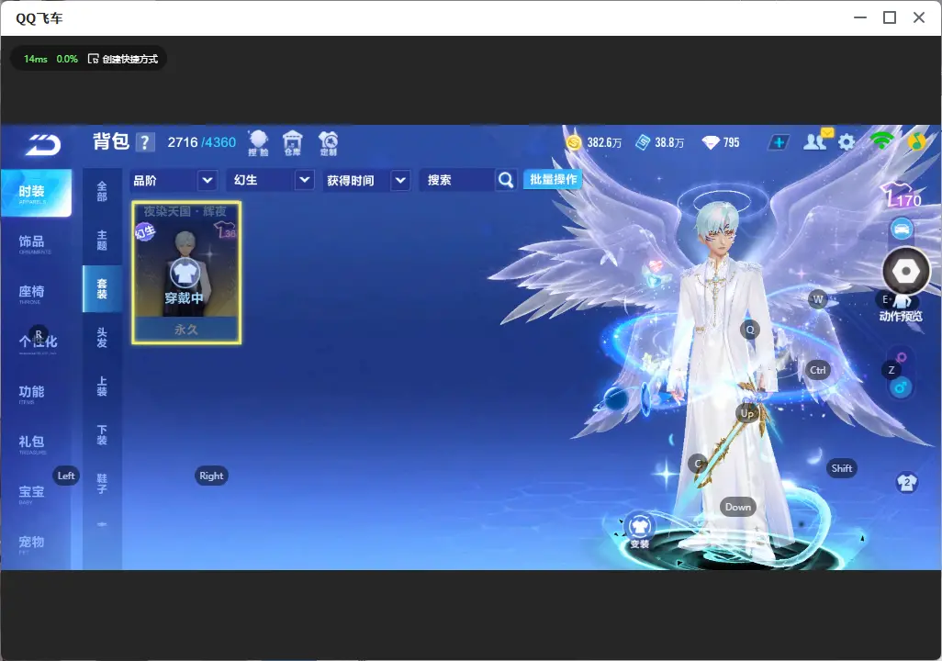Select the 头发 hair sub-tab
Viewport: 942px width, 661px height.
pyautogui.click(x=102, y=338)
